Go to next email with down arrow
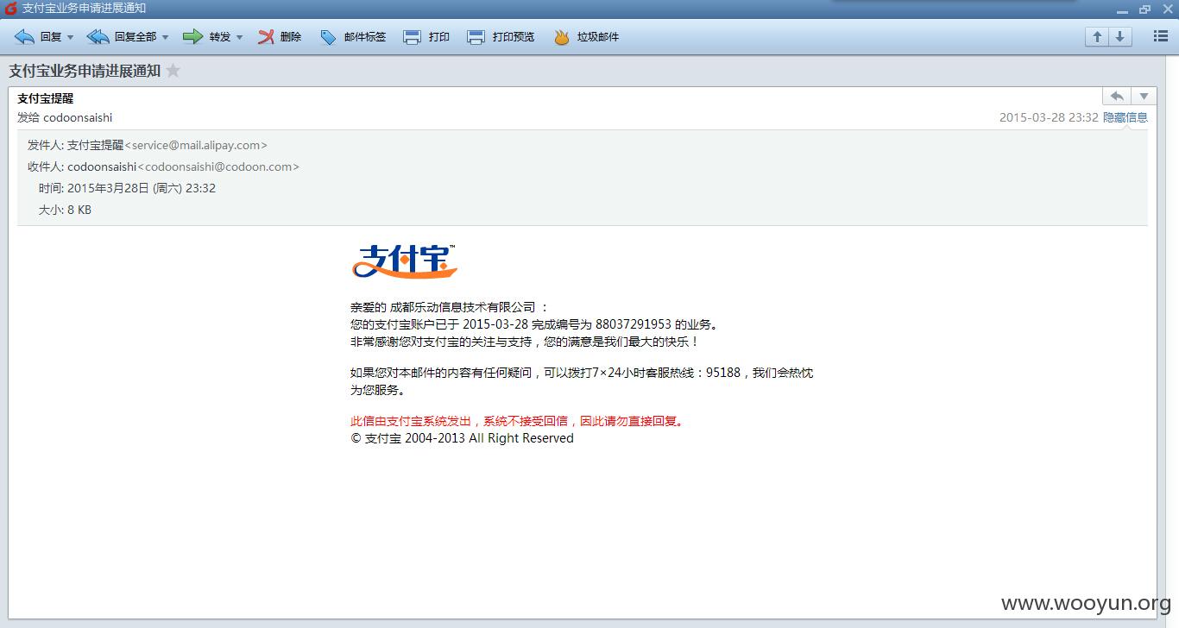1179x628 pixels. coord(1119,36)
